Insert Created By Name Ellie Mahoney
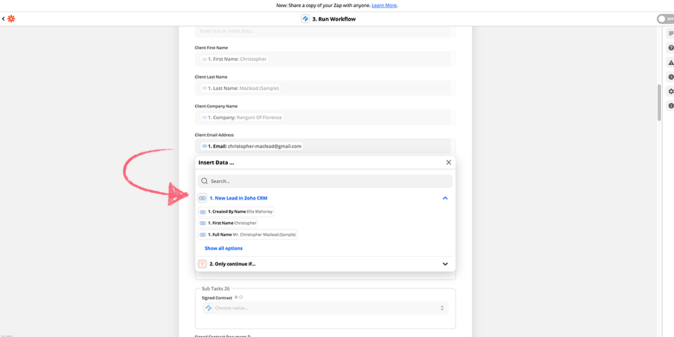Viewport: 674px width, 337px height. (236, 211)
